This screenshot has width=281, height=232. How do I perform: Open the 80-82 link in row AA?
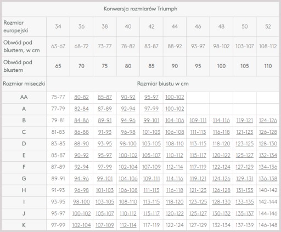pos(81,97)
